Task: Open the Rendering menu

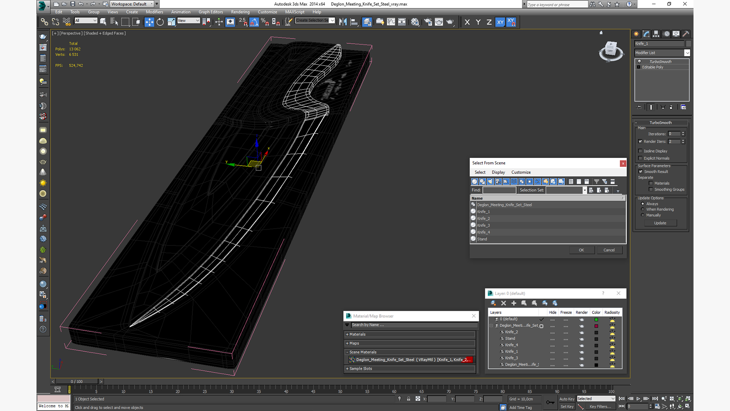Action: [x=240, y=12]
